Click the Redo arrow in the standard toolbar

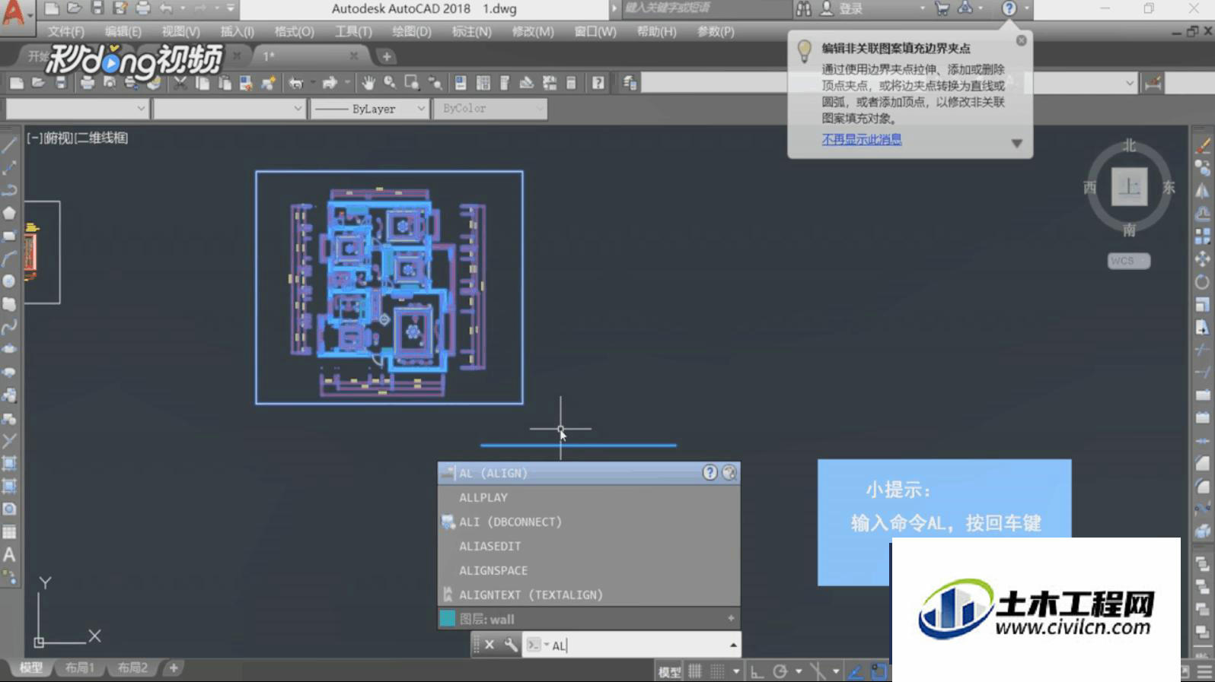point(330,83)
